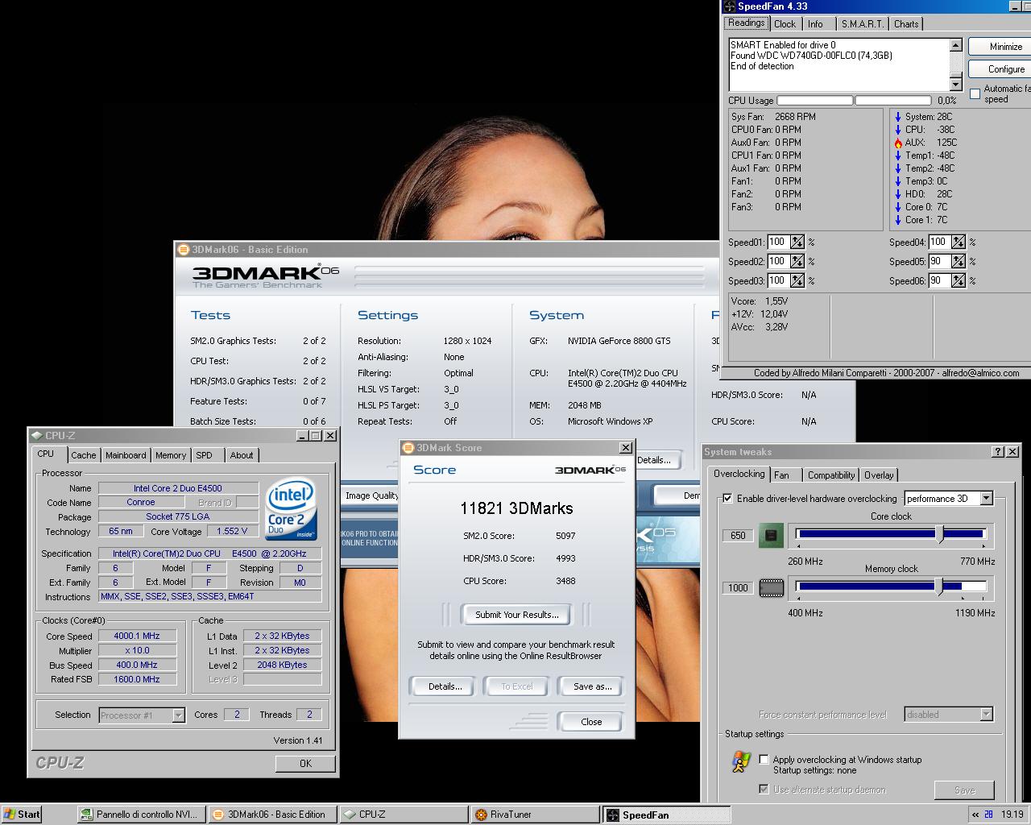Open the About tab in CPU-Z
This screenshot has height=825, width=1031.
coord(242,455)
